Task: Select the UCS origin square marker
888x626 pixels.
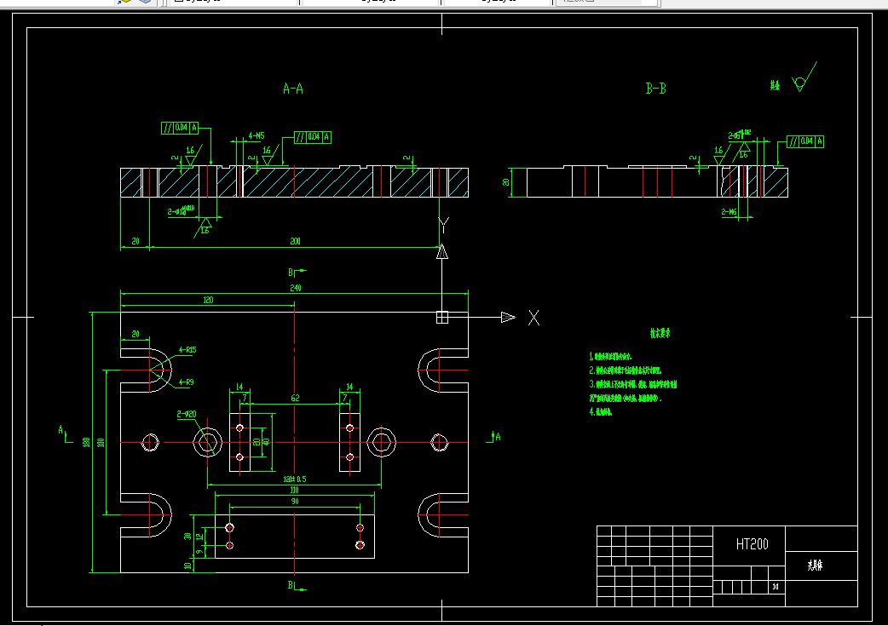Action: tap(442, 318)
